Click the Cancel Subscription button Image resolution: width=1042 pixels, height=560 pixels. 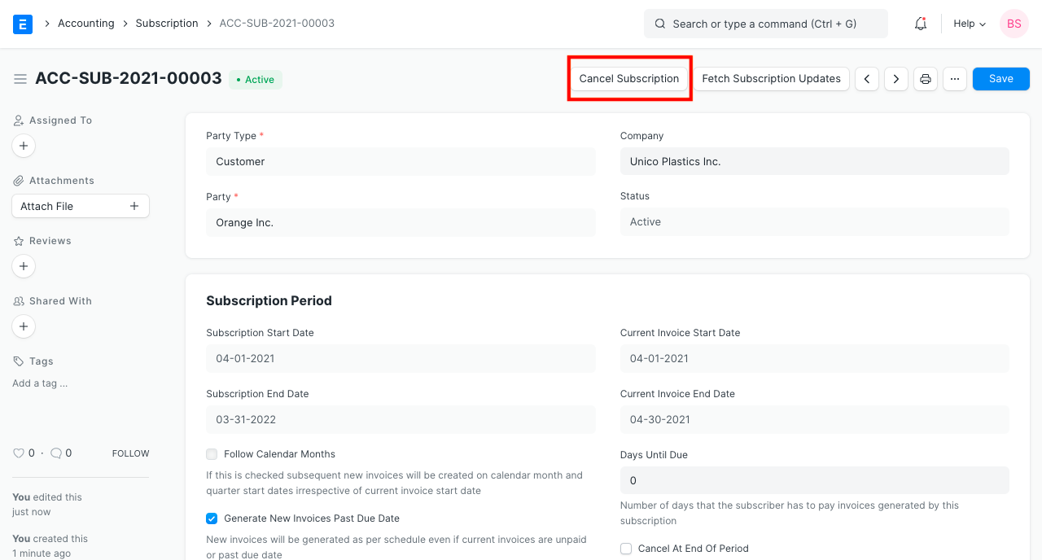pyautogui.click(x=629, y=78)
